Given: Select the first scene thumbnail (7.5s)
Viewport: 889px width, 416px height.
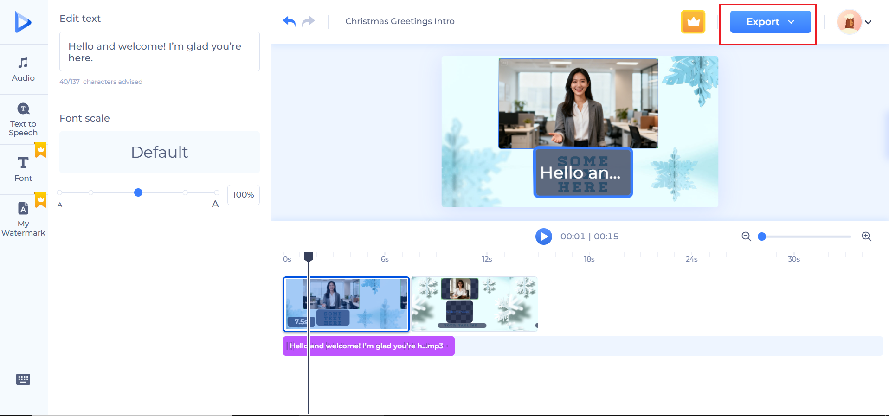Looking at the screenshot, I should pos(347,304).
